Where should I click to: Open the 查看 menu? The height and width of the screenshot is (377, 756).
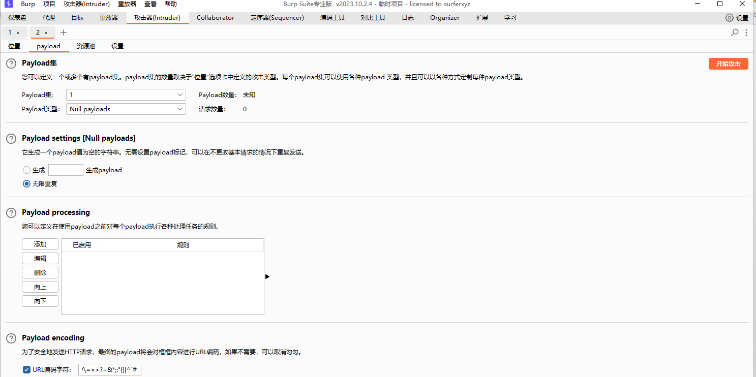point(150,4)
